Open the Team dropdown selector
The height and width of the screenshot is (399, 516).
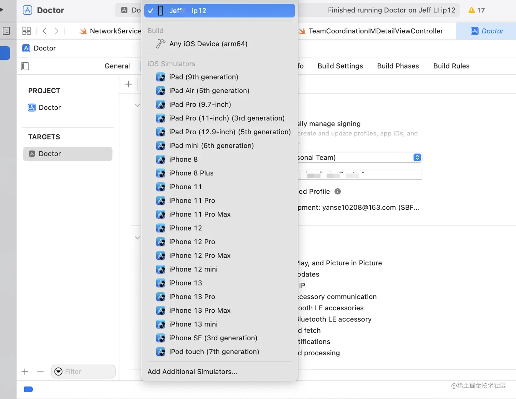417,157
